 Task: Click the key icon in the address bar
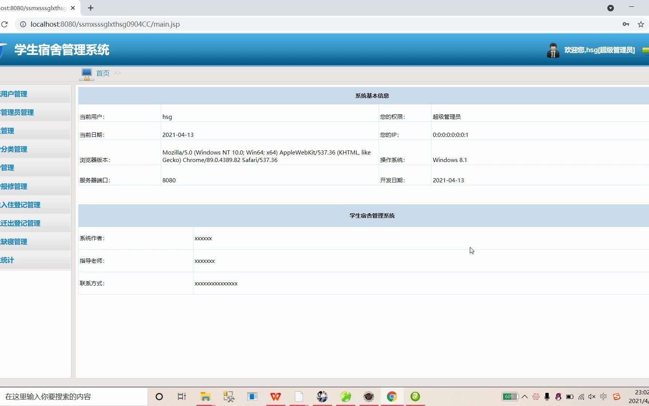[x=626, y=24]
